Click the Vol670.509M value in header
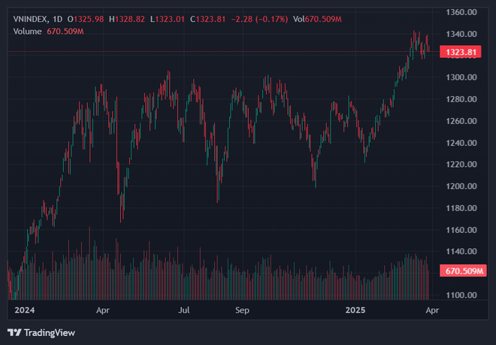Screen dimensions: 496x345 (x=317, y=20)
